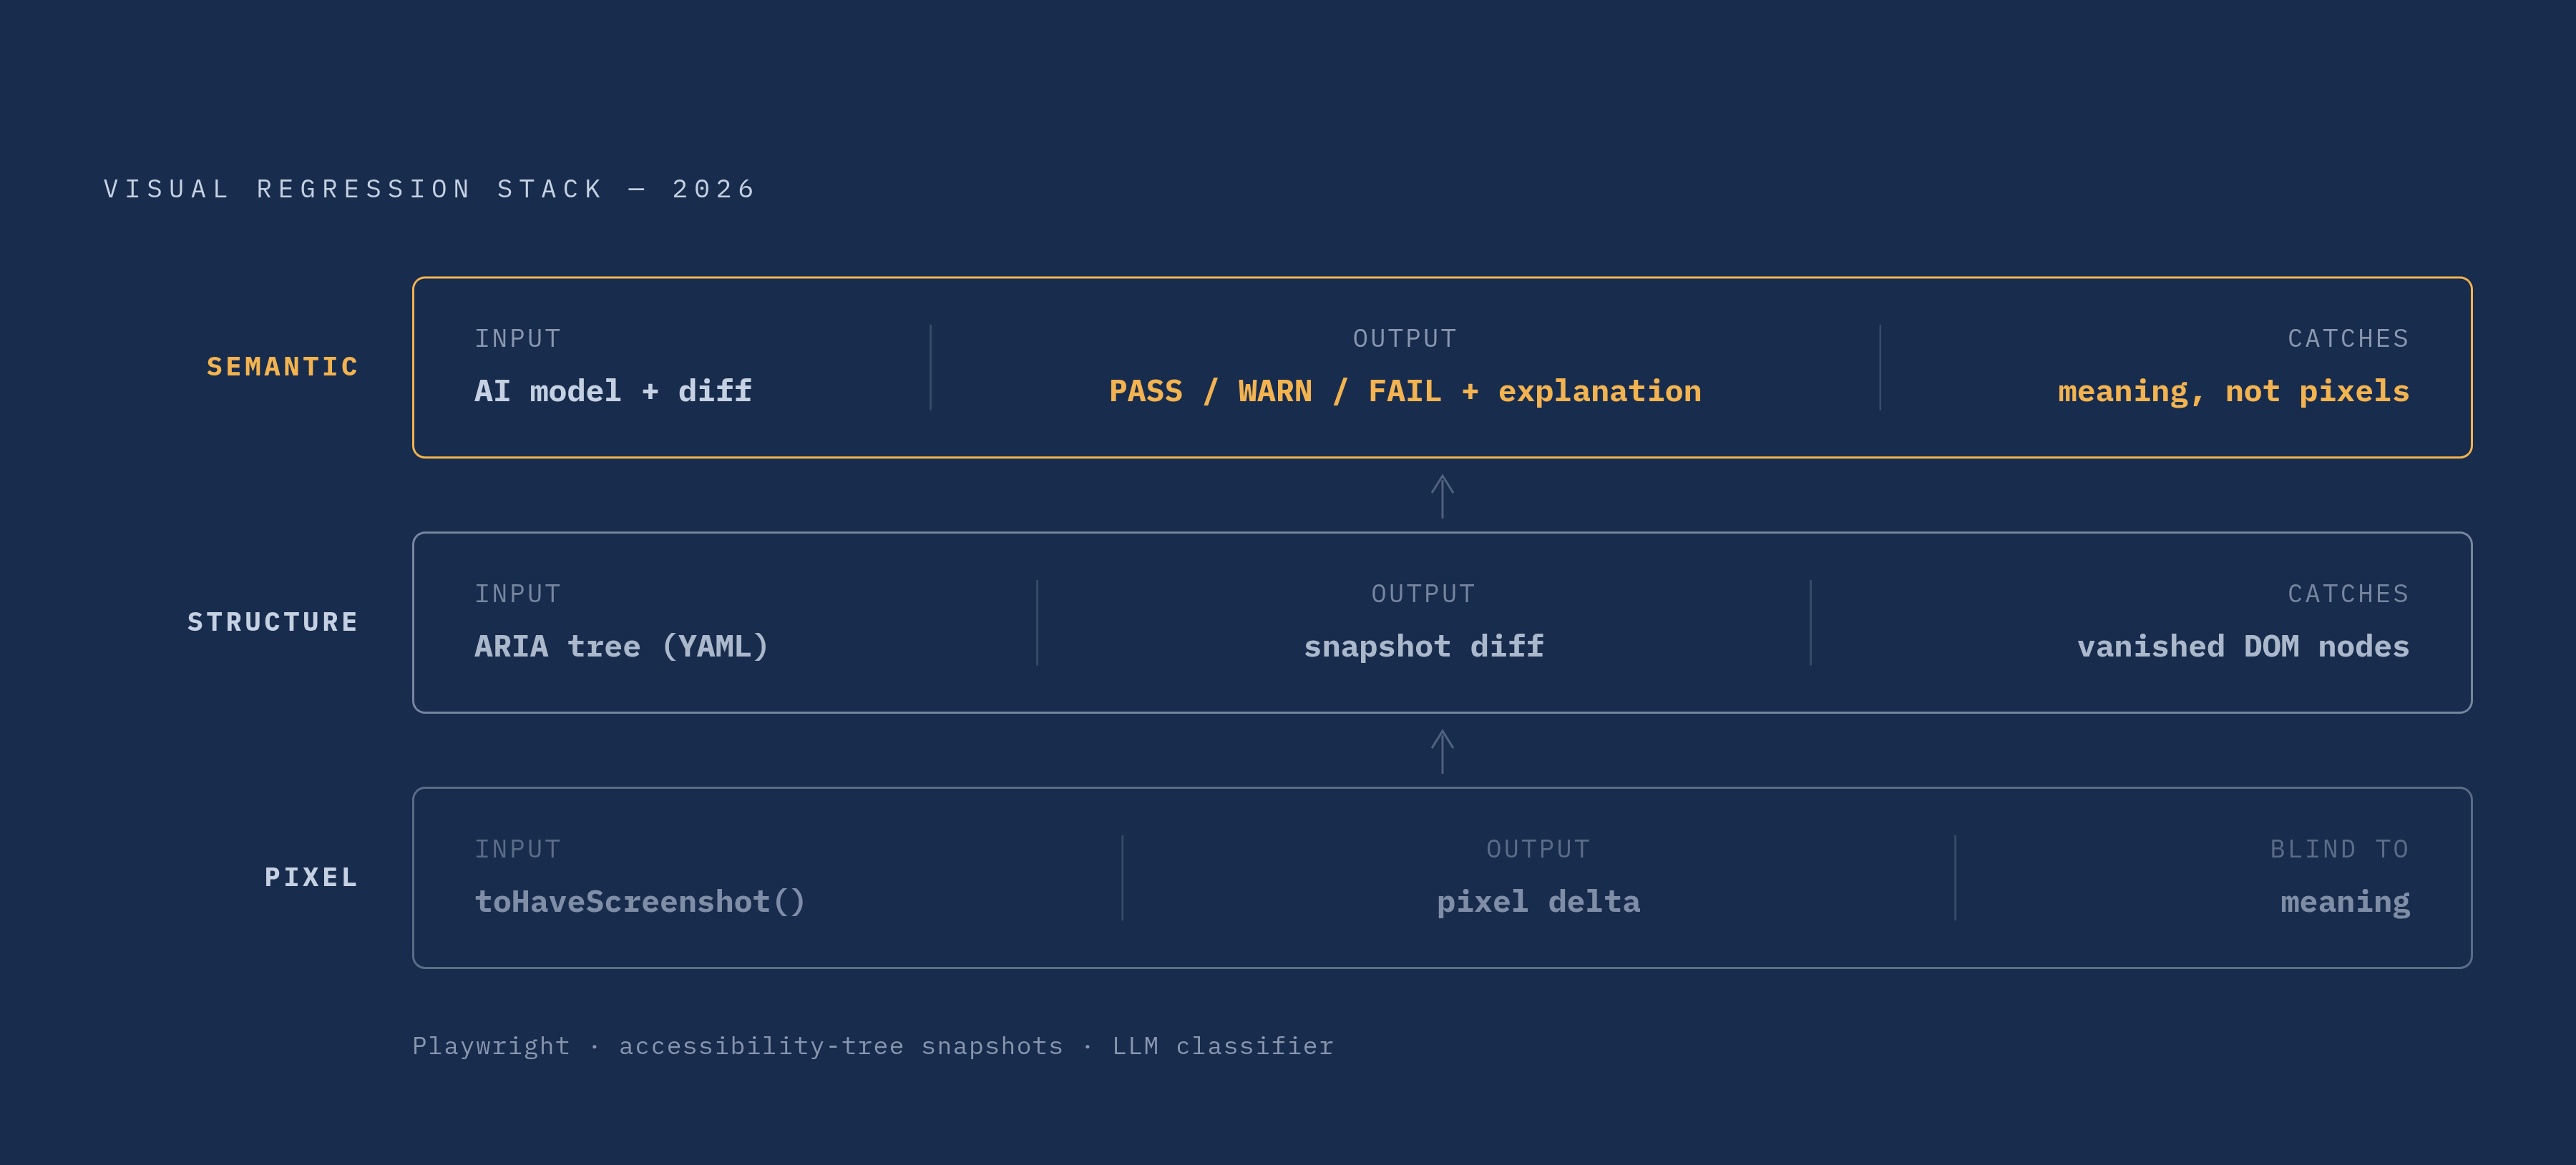Click 'toHaveScreenshot()' text

(640, 901)
